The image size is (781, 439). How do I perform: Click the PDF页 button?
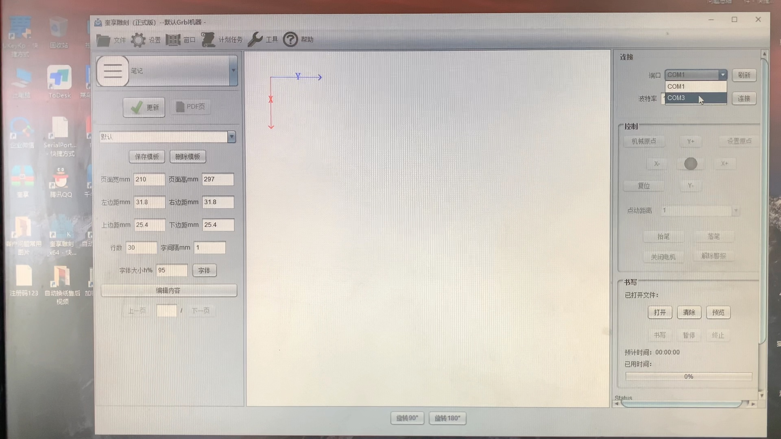[190, 106]
